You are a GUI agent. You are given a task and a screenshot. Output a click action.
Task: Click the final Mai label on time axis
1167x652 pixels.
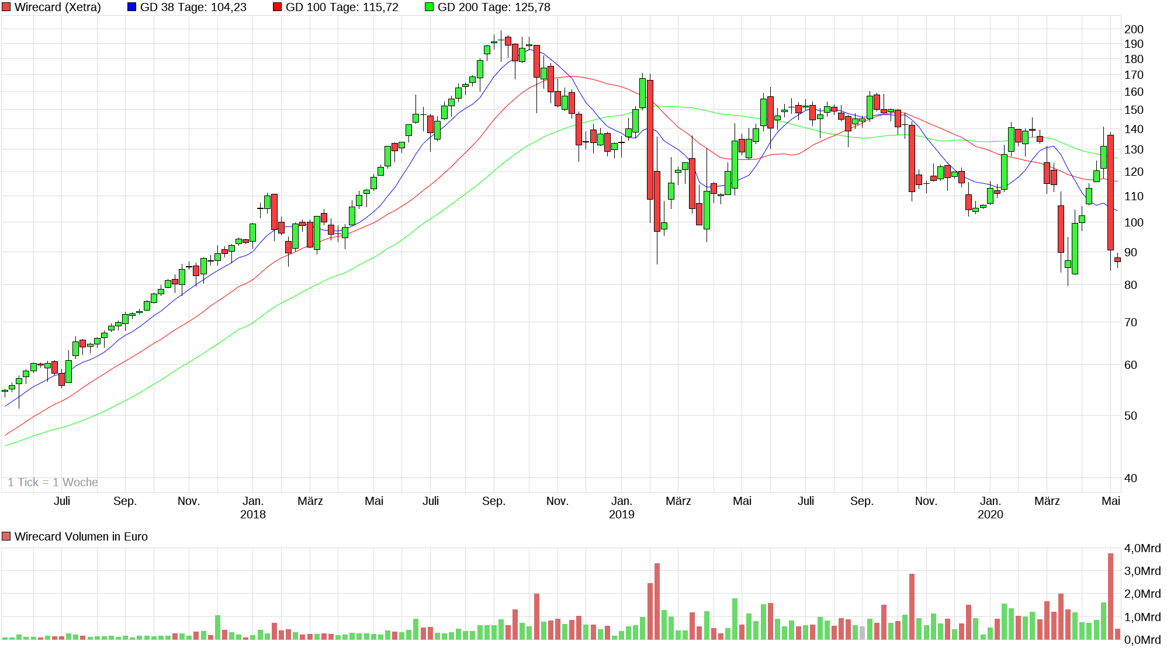click(1110, 501)
